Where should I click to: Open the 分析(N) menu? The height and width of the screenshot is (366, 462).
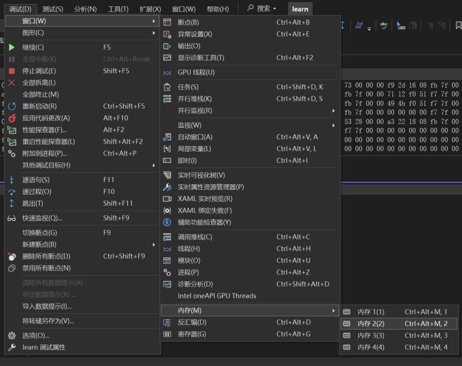(x=85, y=9)
